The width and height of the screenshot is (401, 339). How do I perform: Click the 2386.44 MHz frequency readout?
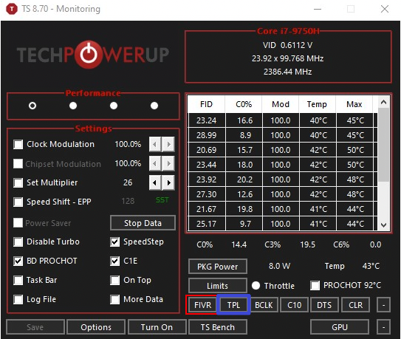[x=288, y=72]
